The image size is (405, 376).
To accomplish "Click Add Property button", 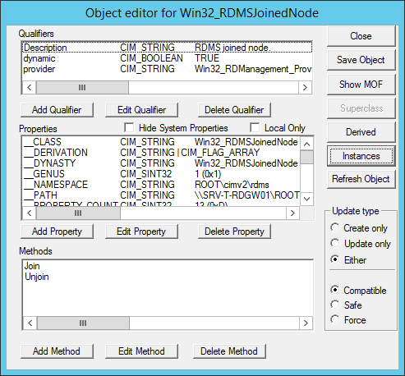I will 57,232.
